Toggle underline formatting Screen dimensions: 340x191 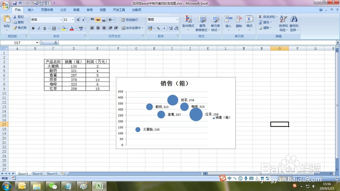[x=45, y=28]
